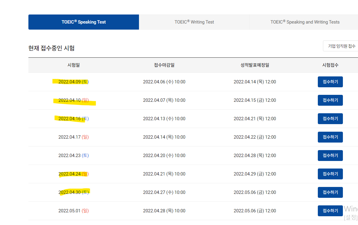Viewport: 358px width, 225px height.
Task: Click score date 2022.05.06 in 04.30 row
Action: [255, 192]
